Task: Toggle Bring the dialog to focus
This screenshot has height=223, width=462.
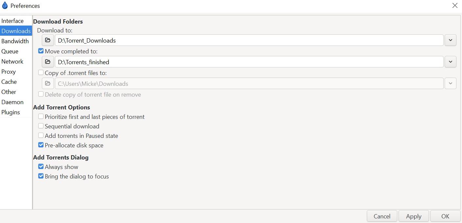Action: pyautogui.click(x=41, y=176)
